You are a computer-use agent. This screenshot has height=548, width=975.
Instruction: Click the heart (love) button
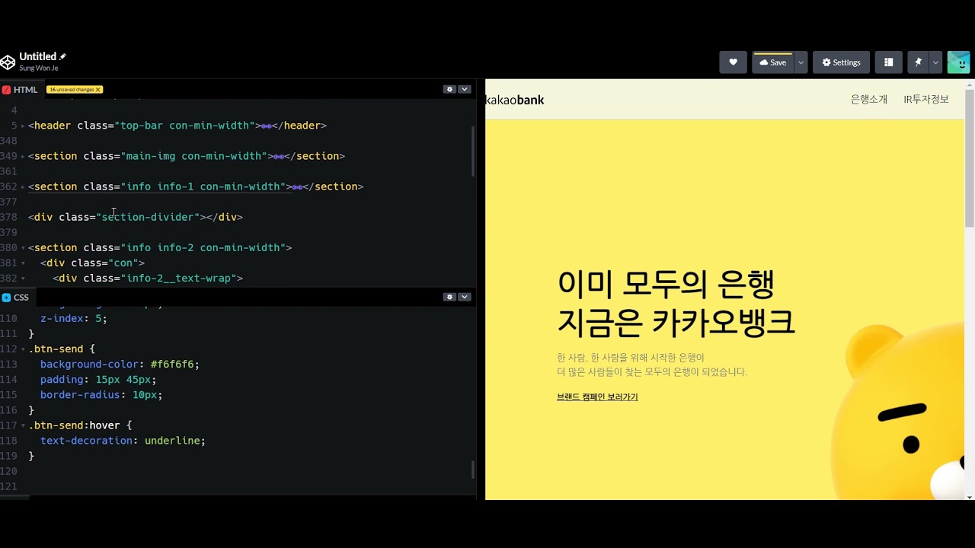[733, 62]
